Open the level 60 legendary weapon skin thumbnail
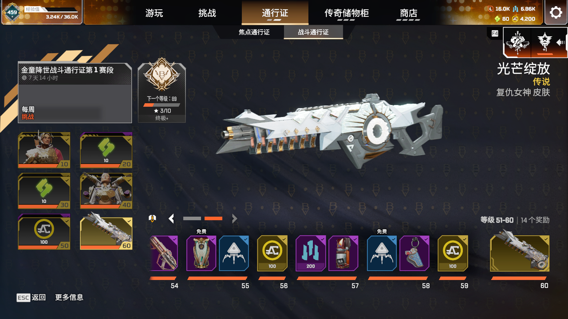 pyautogui.click(x=520, y=253)
